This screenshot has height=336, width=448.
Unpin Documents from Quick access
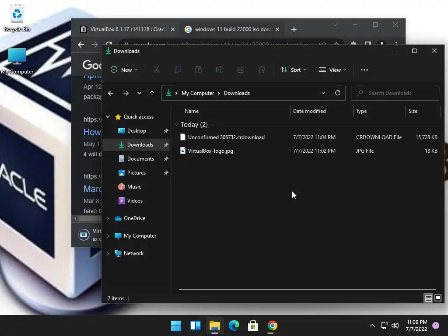166,159
